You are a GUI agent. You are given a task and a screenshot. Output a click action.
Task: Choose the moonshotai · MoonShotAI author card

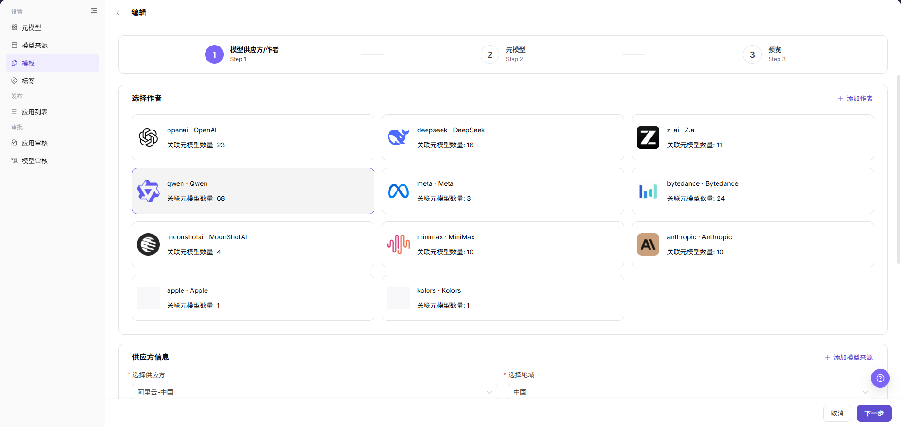click(253, 244)
